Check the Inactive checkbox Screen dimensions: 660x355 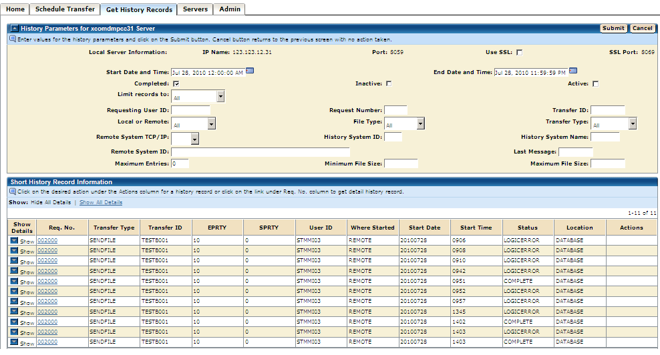[389, 84]
